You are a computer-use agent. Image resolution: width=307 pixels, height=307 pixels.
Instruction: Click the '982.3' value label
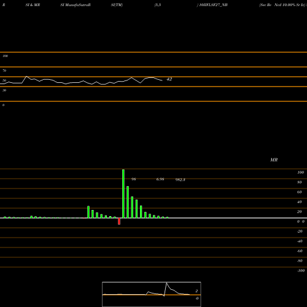(x=181, y=179)
